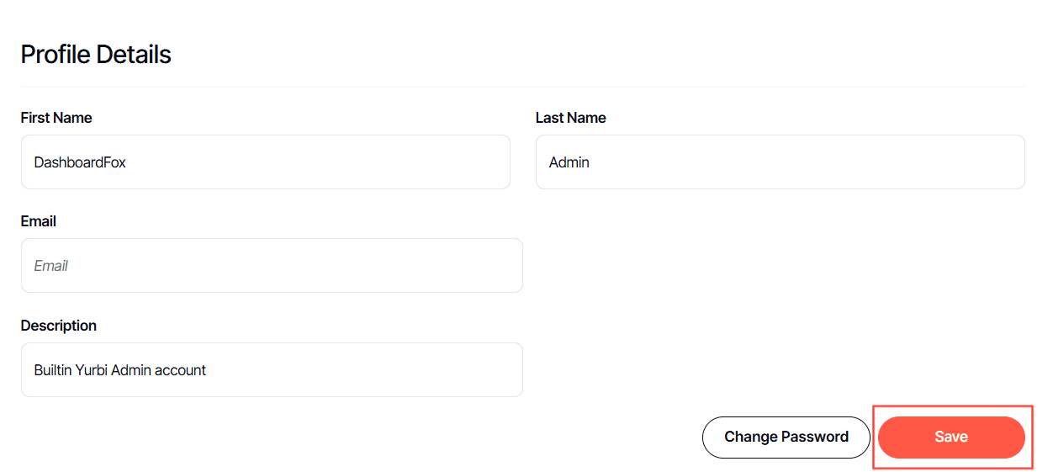Click the word Password on Change Password button
Viewport: 1053px width, 472px height.
pos(816,438)
